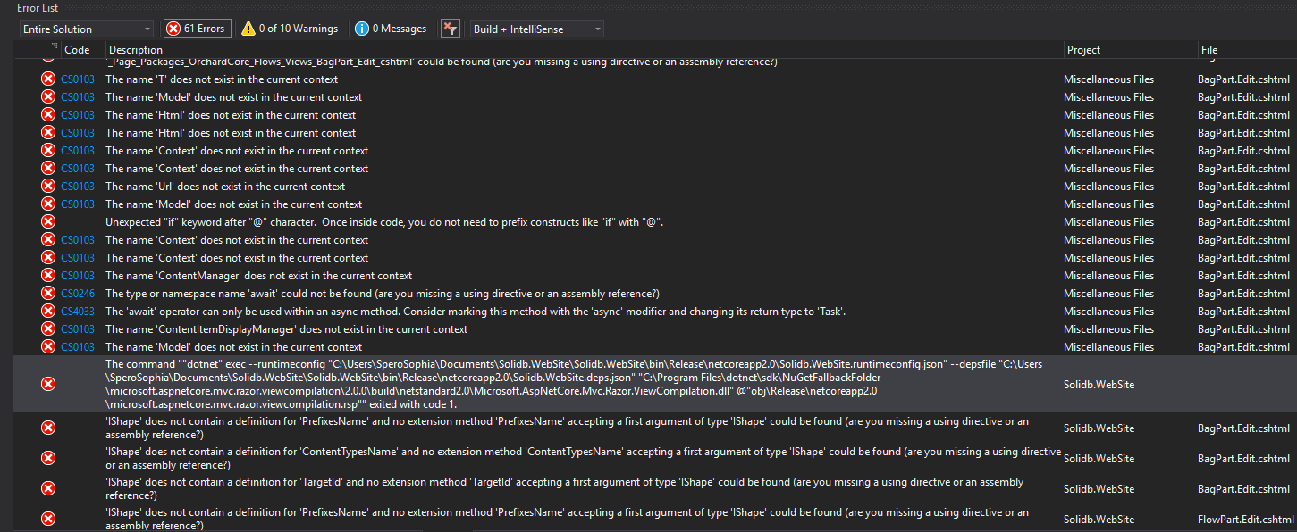Screen dimensions: 1297x532
Task: Click the FlowPart.Edit.cshtml file cell
Action: [1246, 519]
